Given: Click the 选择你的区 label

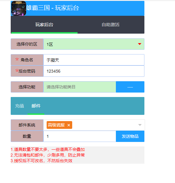Looking at the screenshot, I should click(27, 44).
